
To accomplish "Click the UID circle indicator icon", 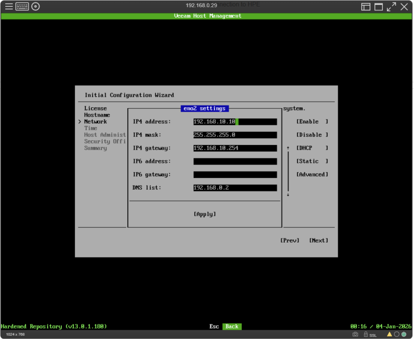I will [397, 334].
